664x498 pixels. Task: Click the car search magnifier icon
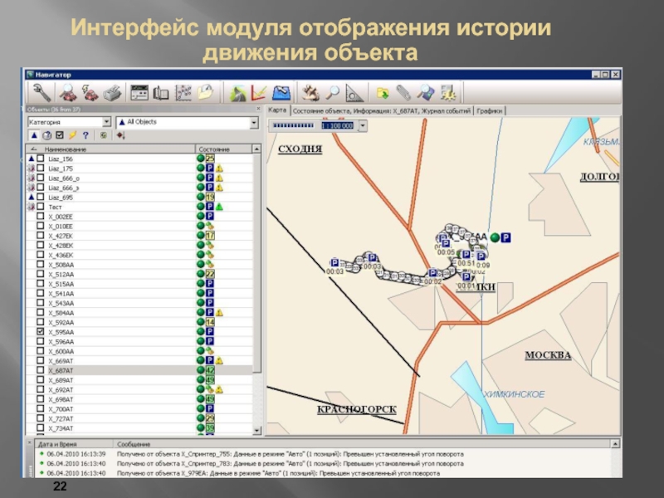tap(67, 92)
